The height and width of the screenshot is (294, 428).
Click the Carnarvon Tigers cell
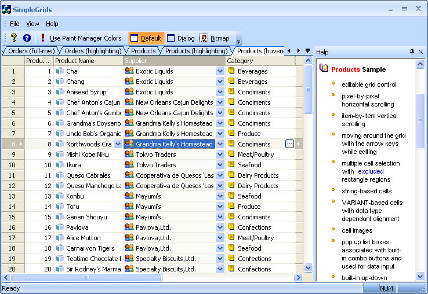click(88, 248)
